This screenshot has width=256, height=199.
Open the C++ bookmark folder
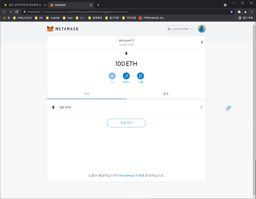coord(81,18)
